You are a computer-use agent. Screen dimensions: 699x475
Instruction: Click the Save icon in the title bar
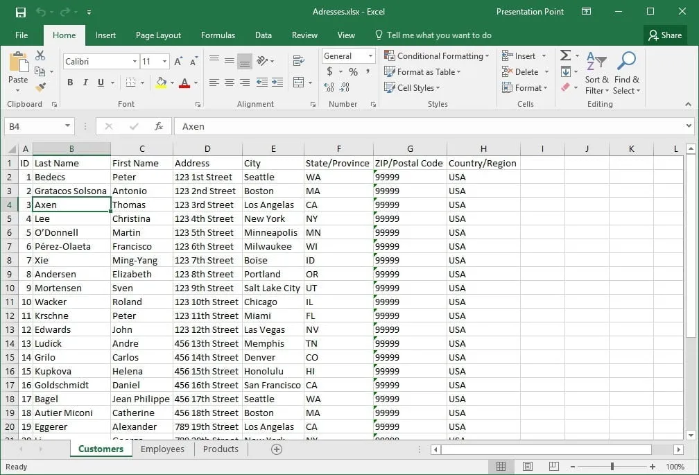[21, 12]
